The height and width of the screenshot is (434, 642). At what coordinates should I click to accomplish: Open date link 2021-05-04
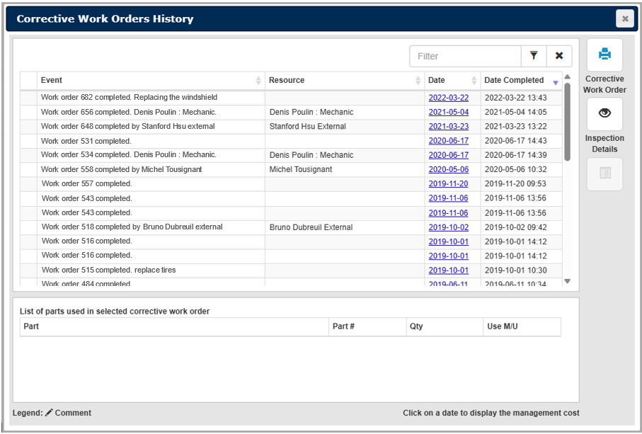click(x=448, y=113)
